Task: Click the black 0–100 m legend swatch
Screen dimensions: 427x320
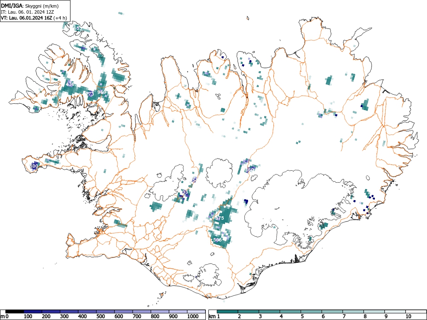Action: point(15,311)
